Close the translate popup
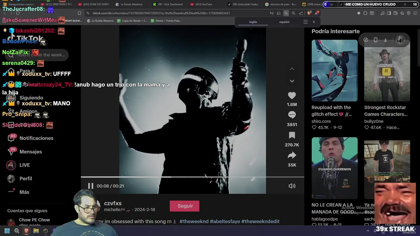The height and width of the screenshot is (236, 420). [x=314, y=22]
